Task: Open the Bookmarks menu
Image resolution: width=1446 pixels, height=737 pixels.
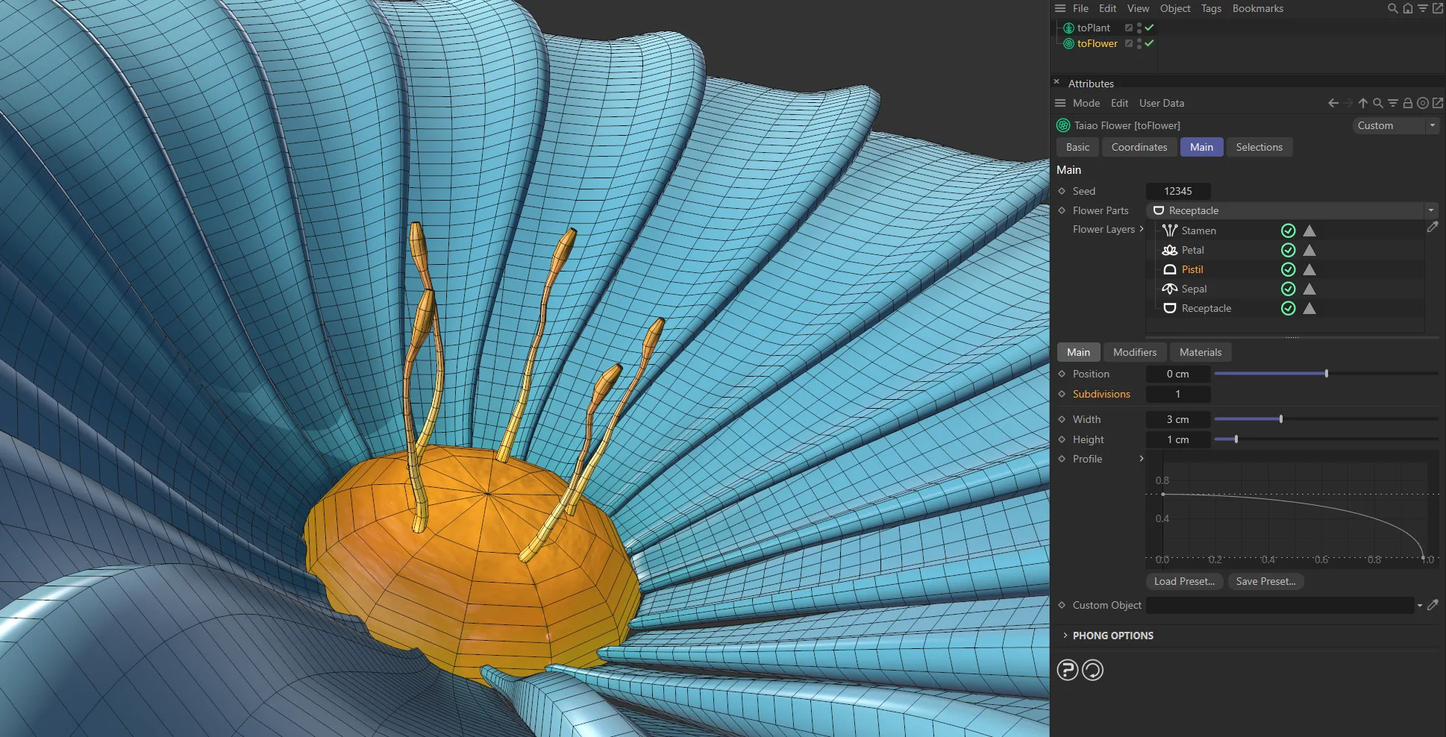Action: 1258,8
